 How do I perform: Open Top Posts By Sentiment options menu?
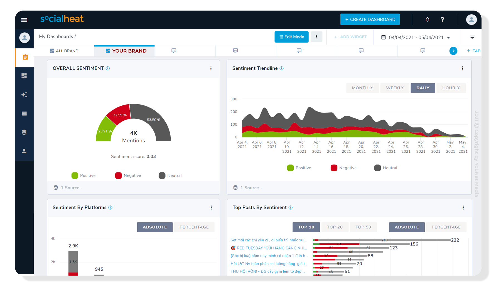coord(463,207)
